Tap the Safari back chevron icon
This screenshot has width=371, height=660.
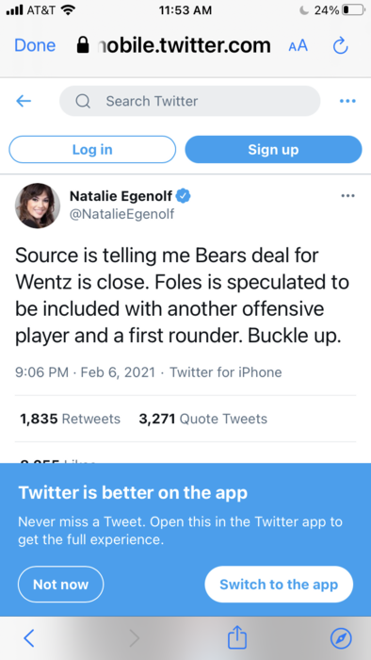(29, 638)
